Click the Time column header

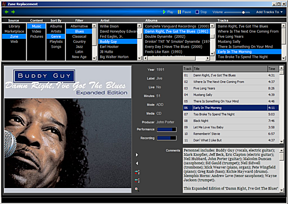(273, 69)
